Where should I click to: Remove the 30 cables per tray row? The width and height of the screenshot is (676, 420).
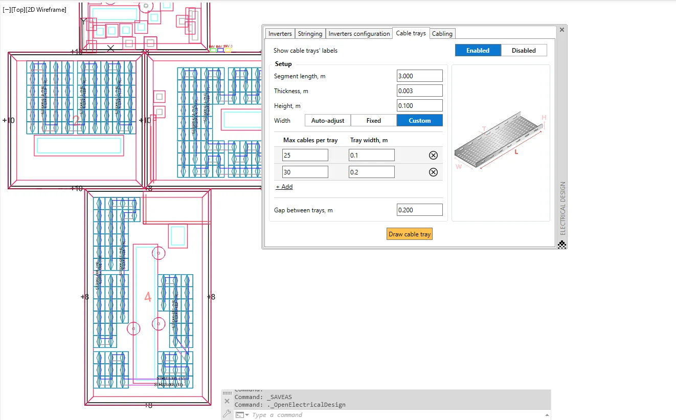tap(433, 172)
